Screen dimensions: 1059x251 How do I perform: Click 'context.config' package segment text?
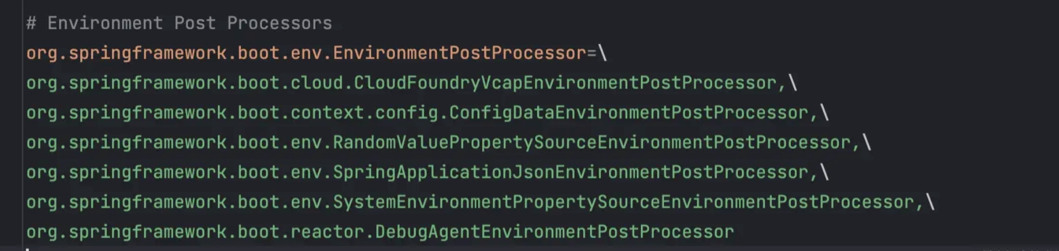(364, 113)
